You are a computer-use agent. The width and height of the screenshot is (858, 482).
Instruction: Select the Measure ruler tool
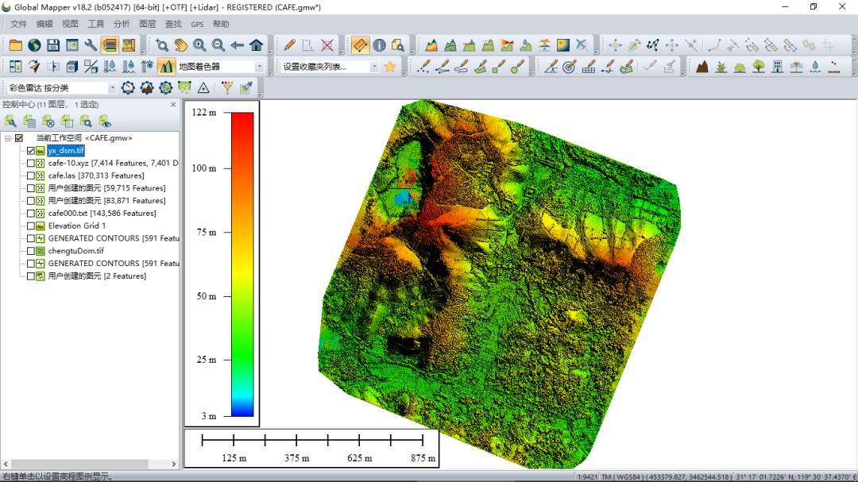coord(360,45)
